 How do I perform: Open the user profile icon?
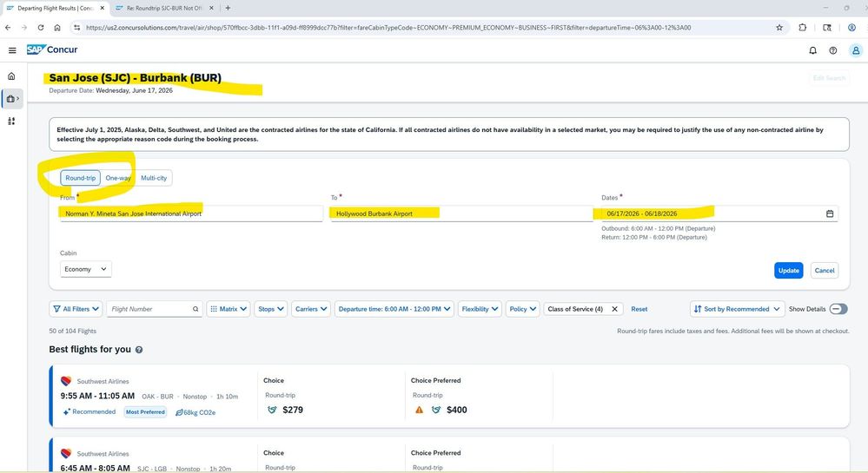[x=856, y=50]
